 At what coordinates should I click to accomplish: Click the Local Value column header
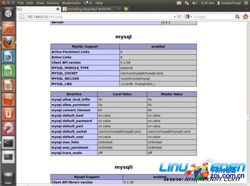122,94
